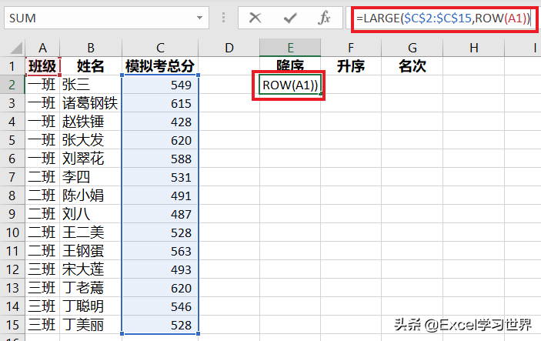Select column F header
This screenshot has width=541, height=341.
[351, 48]
